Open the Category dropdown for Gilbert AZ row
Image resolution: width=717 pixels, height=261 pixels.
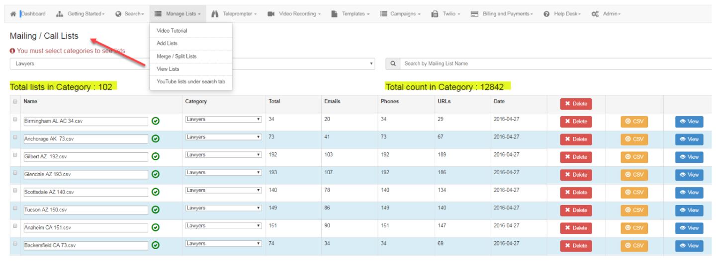[223, 155]
